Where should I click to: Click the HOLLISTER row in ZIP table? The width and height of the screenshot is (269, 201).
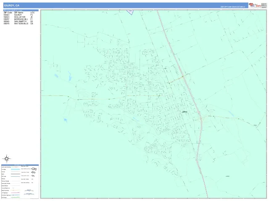coord(19,17)
